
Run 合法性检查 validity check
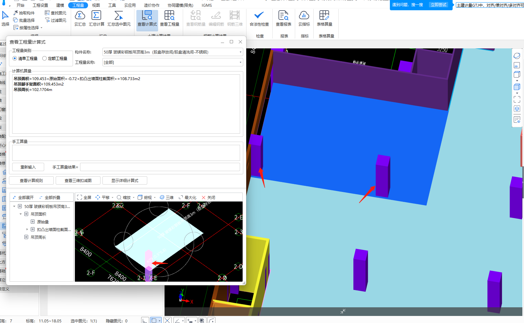(x=259, y=19)
